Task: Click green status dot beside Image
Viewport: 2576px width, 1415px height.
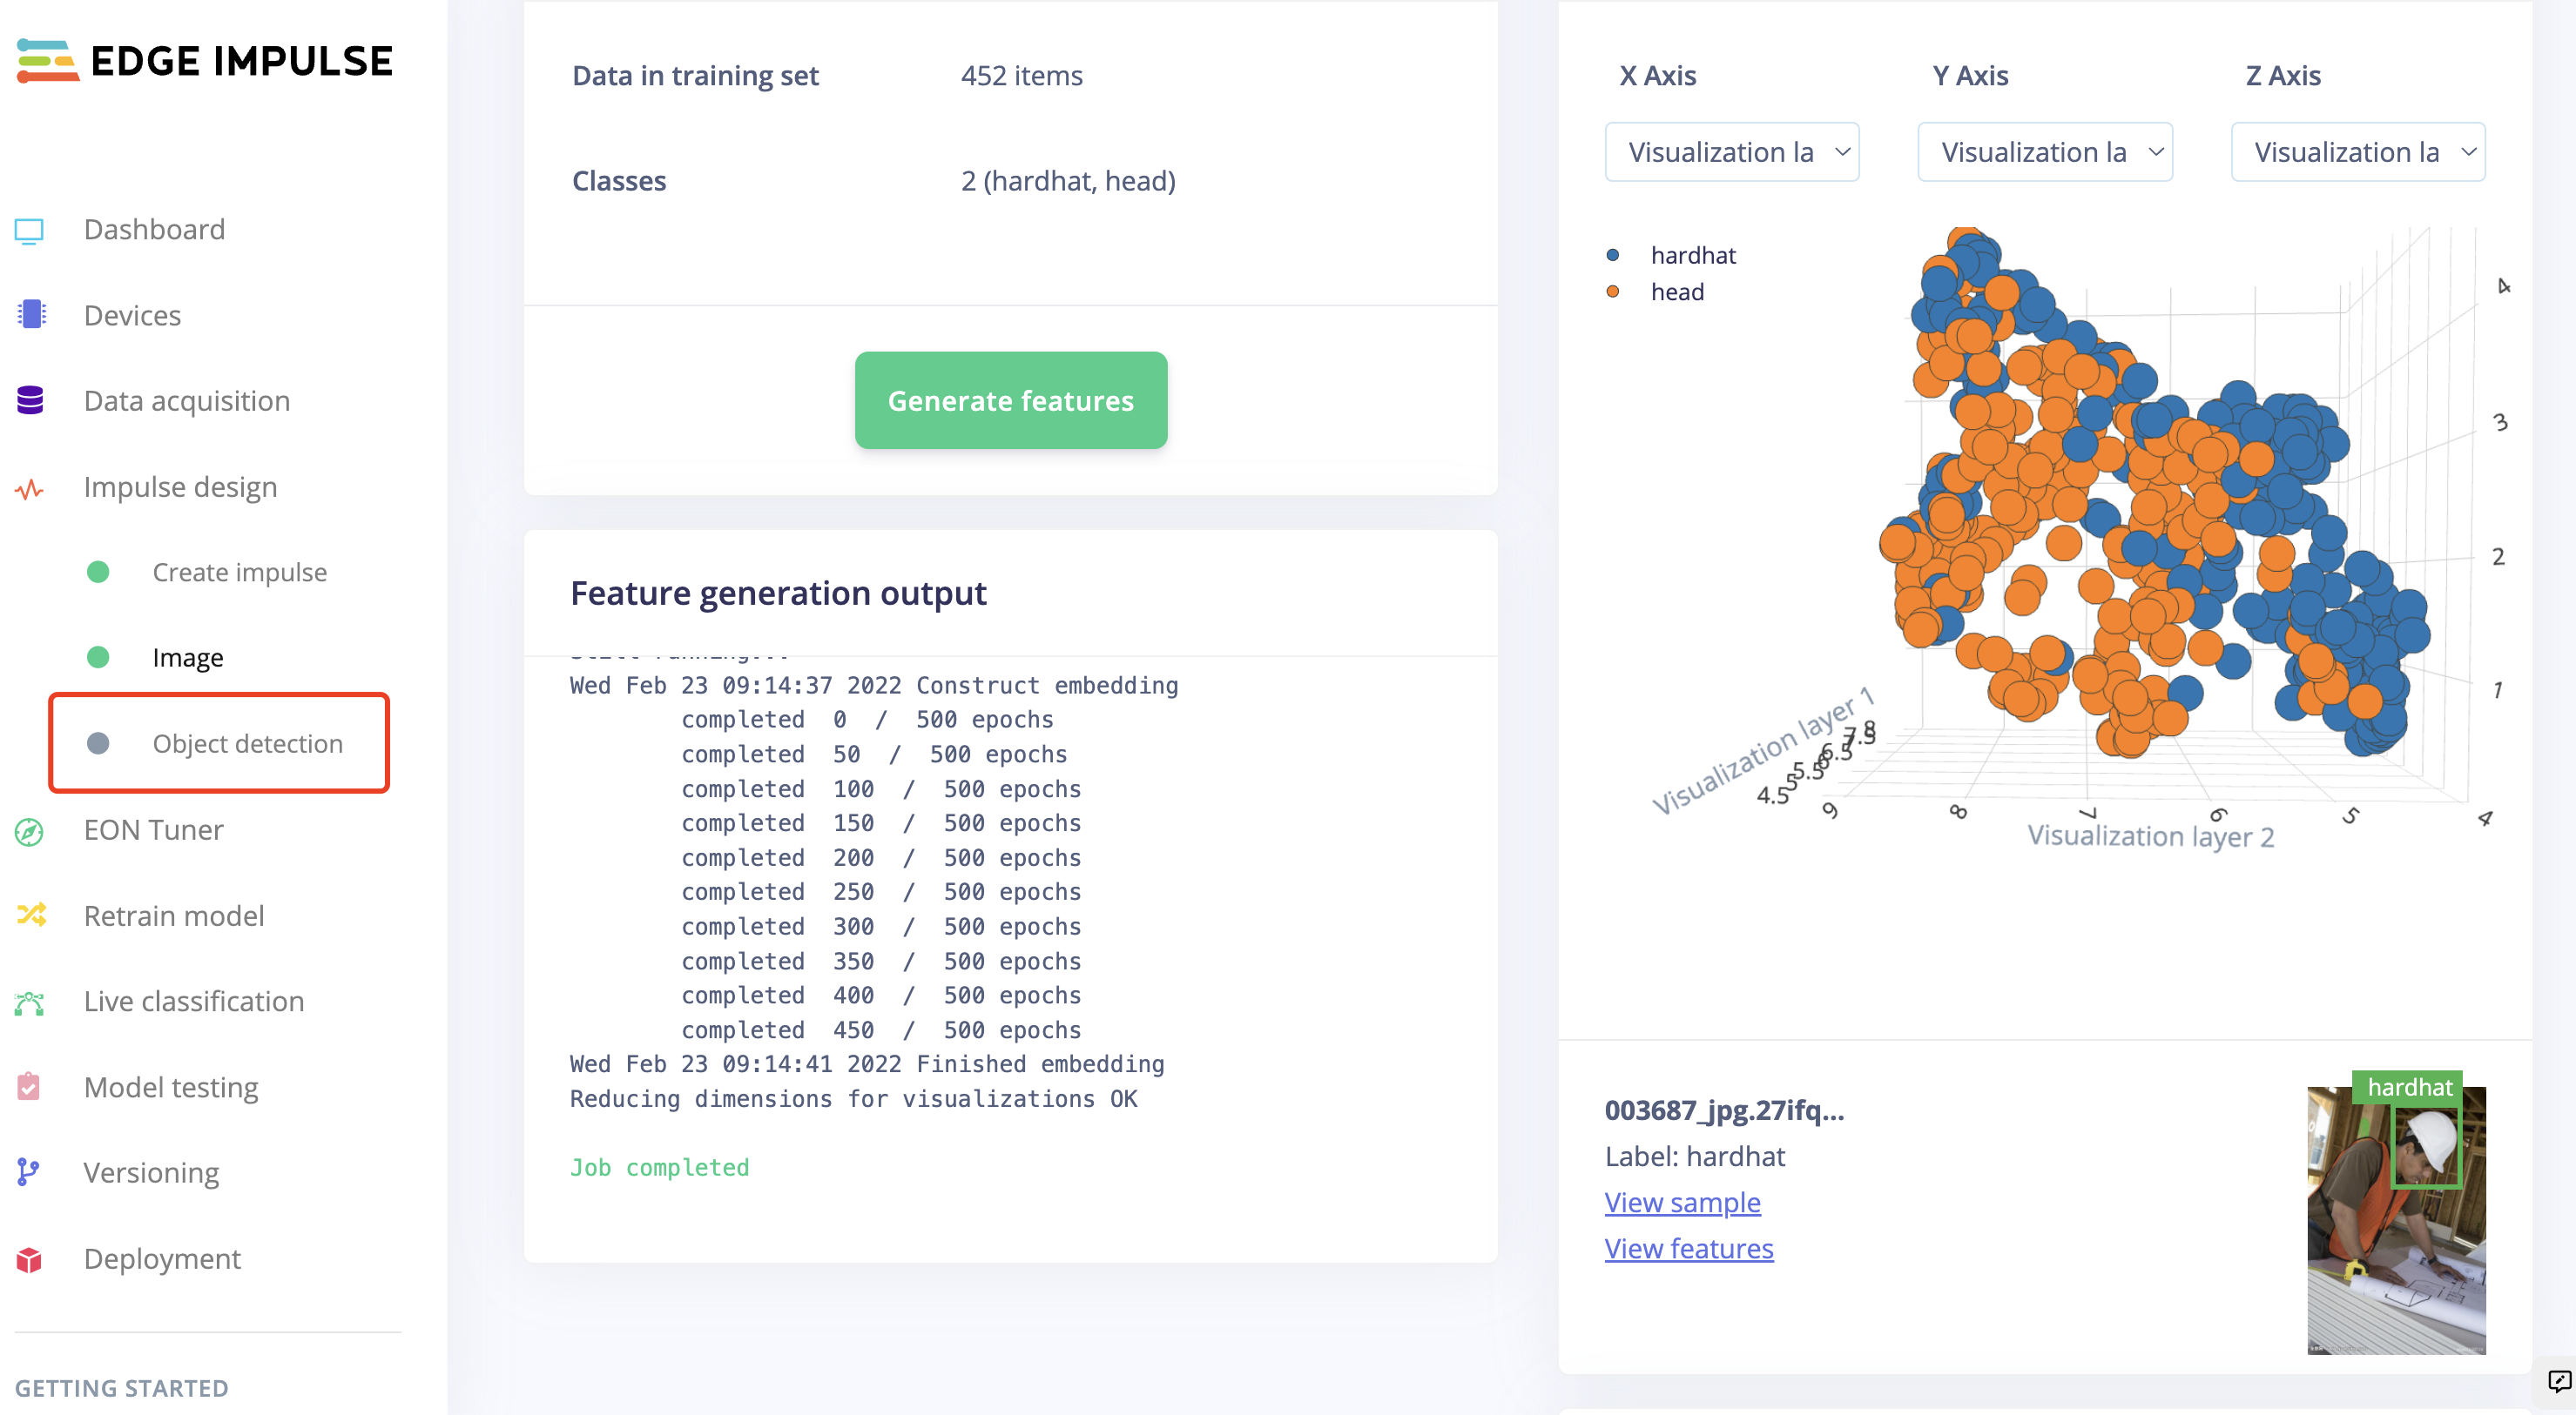Action: pyautogui.click(x=98, y=656)
